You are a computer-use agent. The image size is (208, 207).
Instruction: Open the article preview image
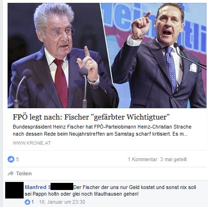pyautogui.click(x=107, y=55)
